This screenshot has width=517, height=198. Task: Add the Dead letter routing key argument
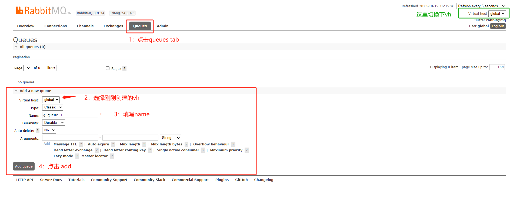pyautogui.click(x=125, y=150)
